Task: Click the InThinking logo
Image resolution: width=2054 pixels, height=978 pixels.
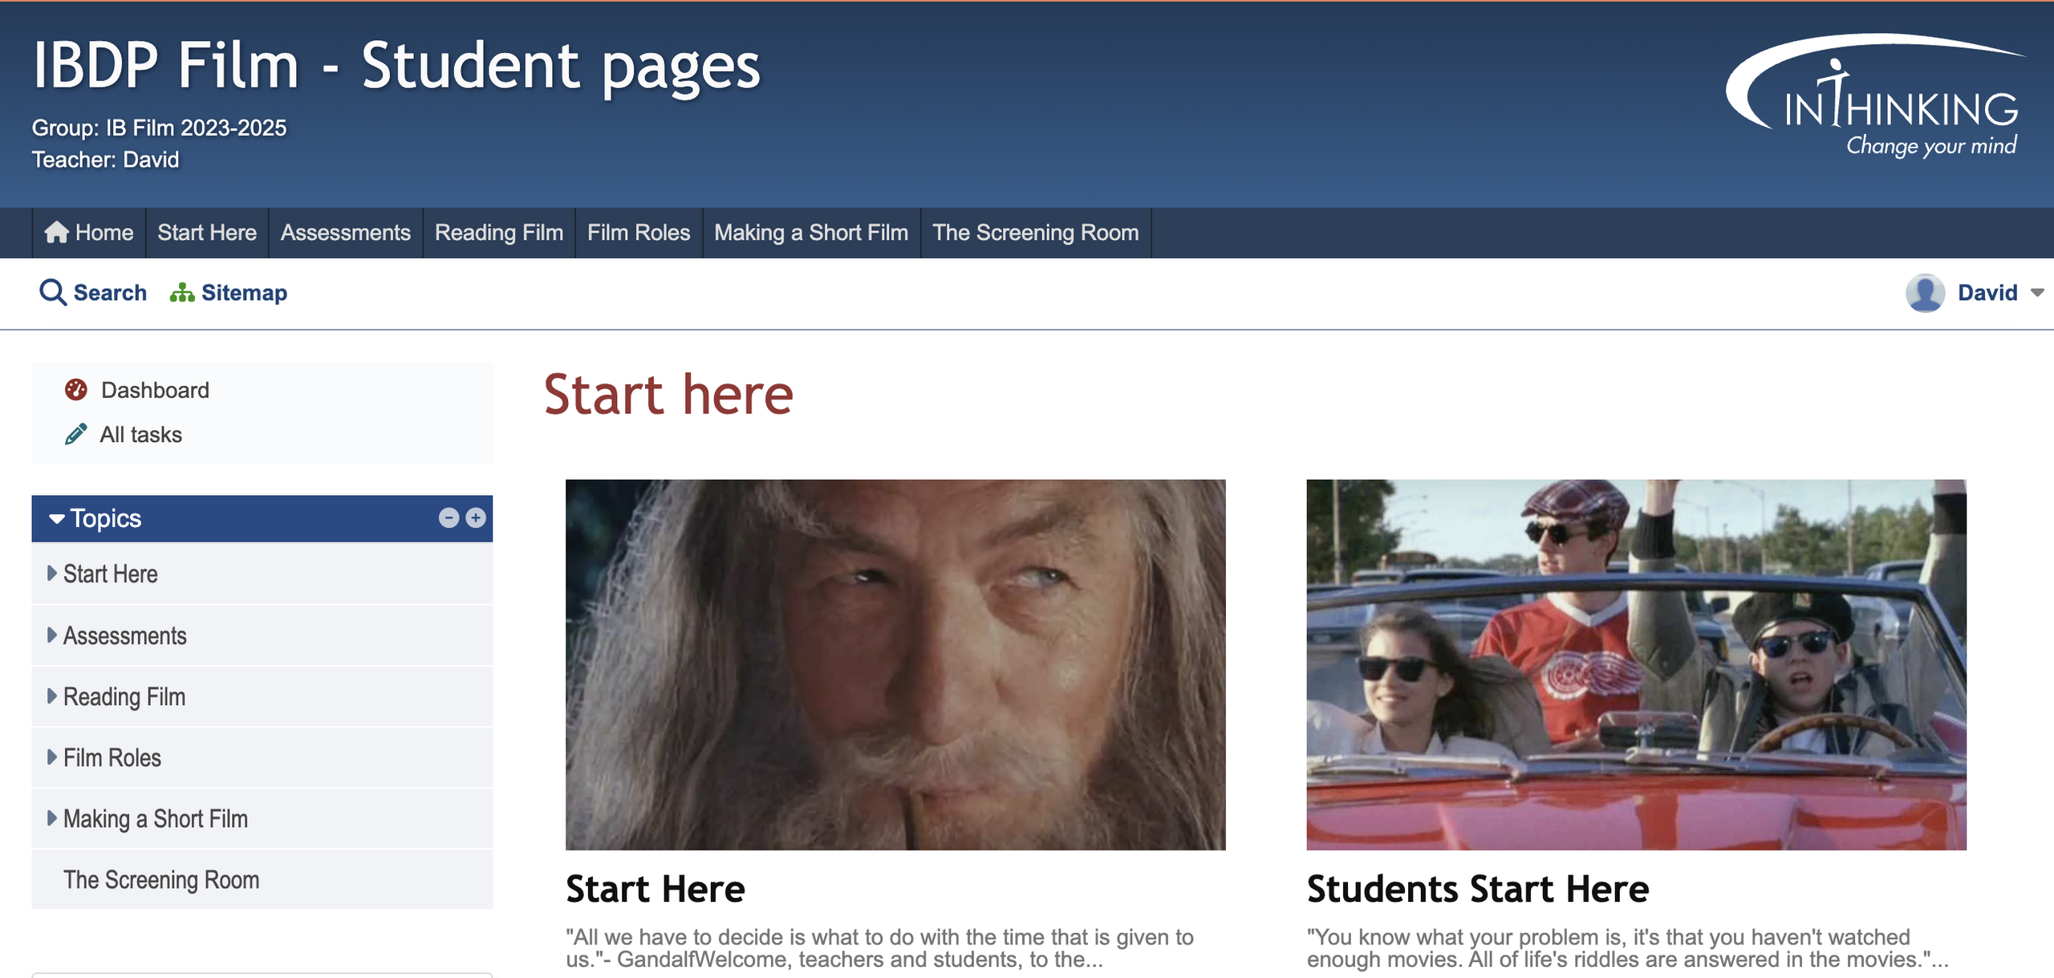Action: (1875, 95)
